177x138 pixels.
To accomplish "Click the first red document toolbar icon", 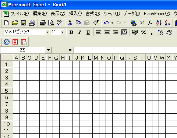I will [x=15, y=42].
